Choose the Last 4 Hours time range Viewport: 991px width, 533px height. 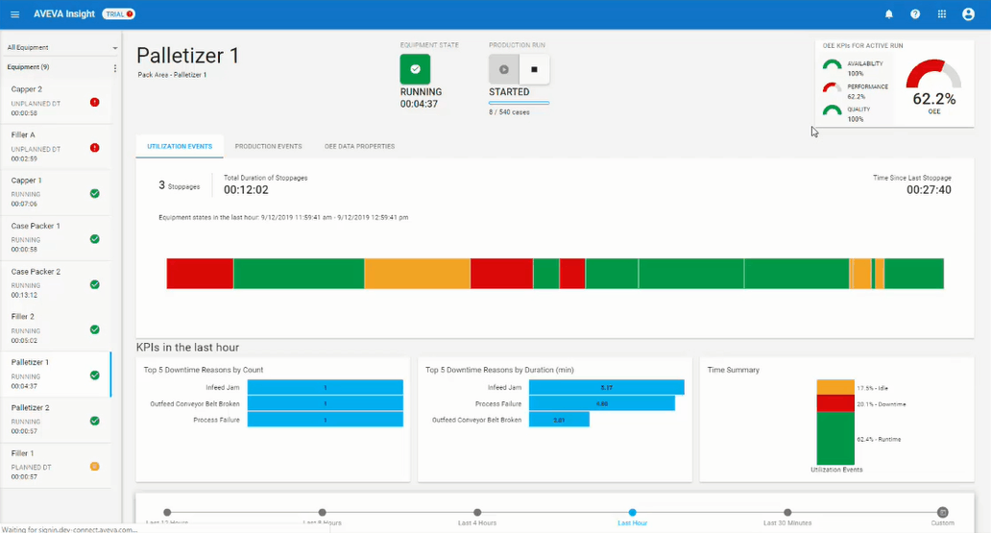[477, 513]
